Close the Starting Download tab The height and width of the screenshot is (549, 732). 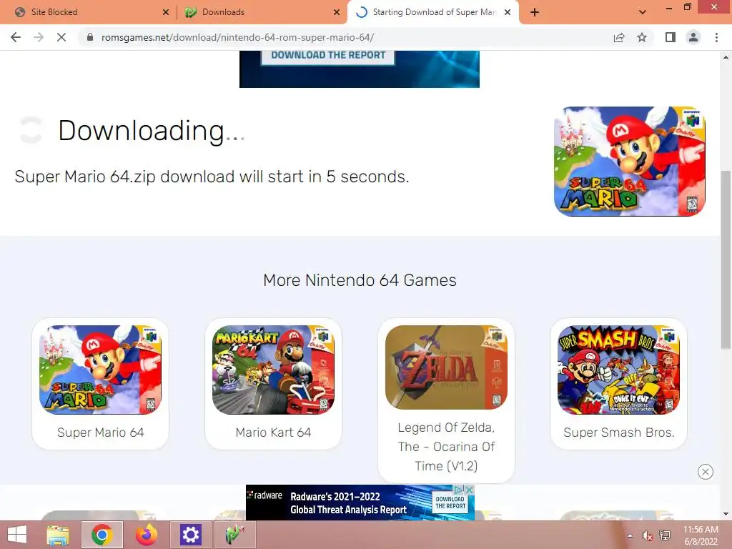508,12
